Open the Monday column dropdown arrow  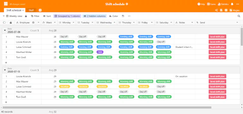74,23
